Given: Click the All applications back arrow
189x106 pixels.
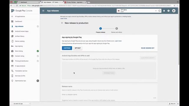Looking at the screenshot, I should point(12,16).
